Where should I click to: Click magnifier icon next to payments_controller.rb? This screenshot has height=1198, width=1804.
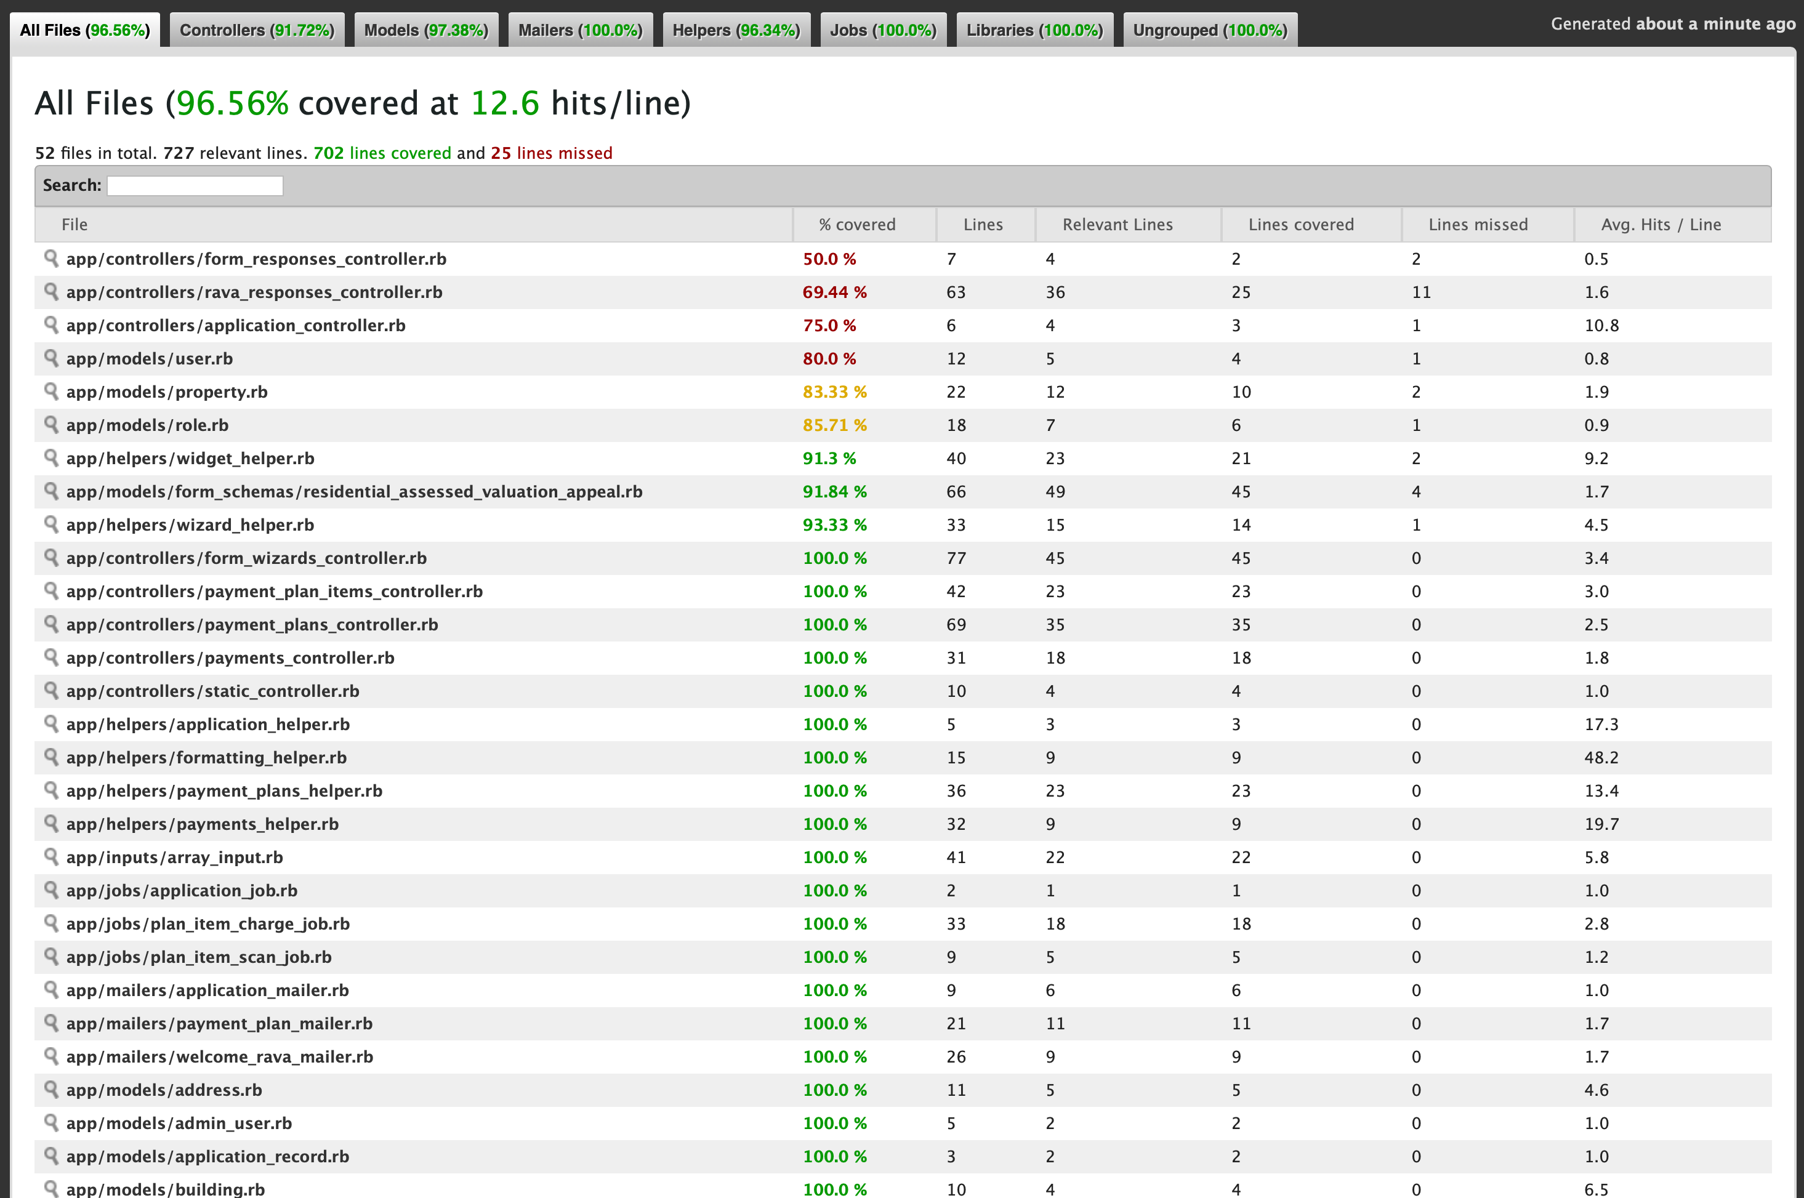point(51,657)
